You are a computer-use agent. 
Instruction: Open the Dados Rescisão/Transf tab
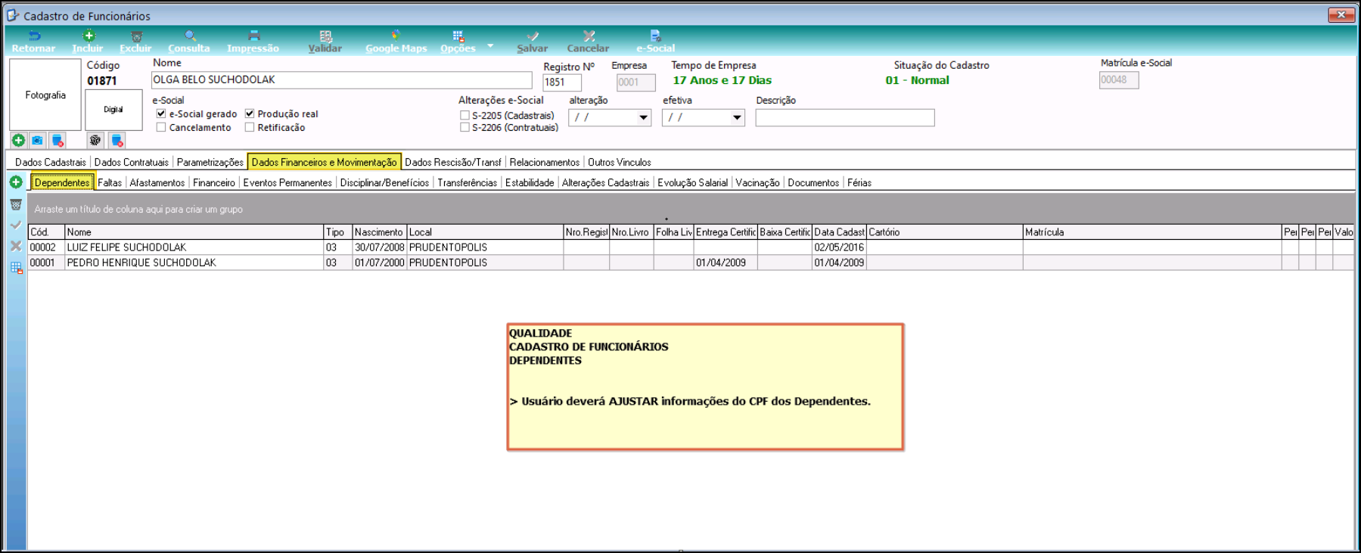[453, 162]
